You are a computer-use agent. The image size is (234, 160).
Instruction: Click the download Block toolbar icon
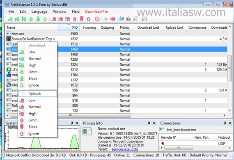pyautogui.click(x=38, y=19)
